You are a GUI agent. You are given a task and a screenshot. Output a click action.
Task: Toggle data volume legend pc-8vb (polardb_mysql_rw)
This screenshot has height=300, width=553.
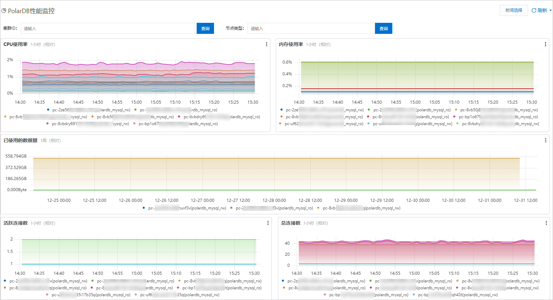(x=359, y=208)
